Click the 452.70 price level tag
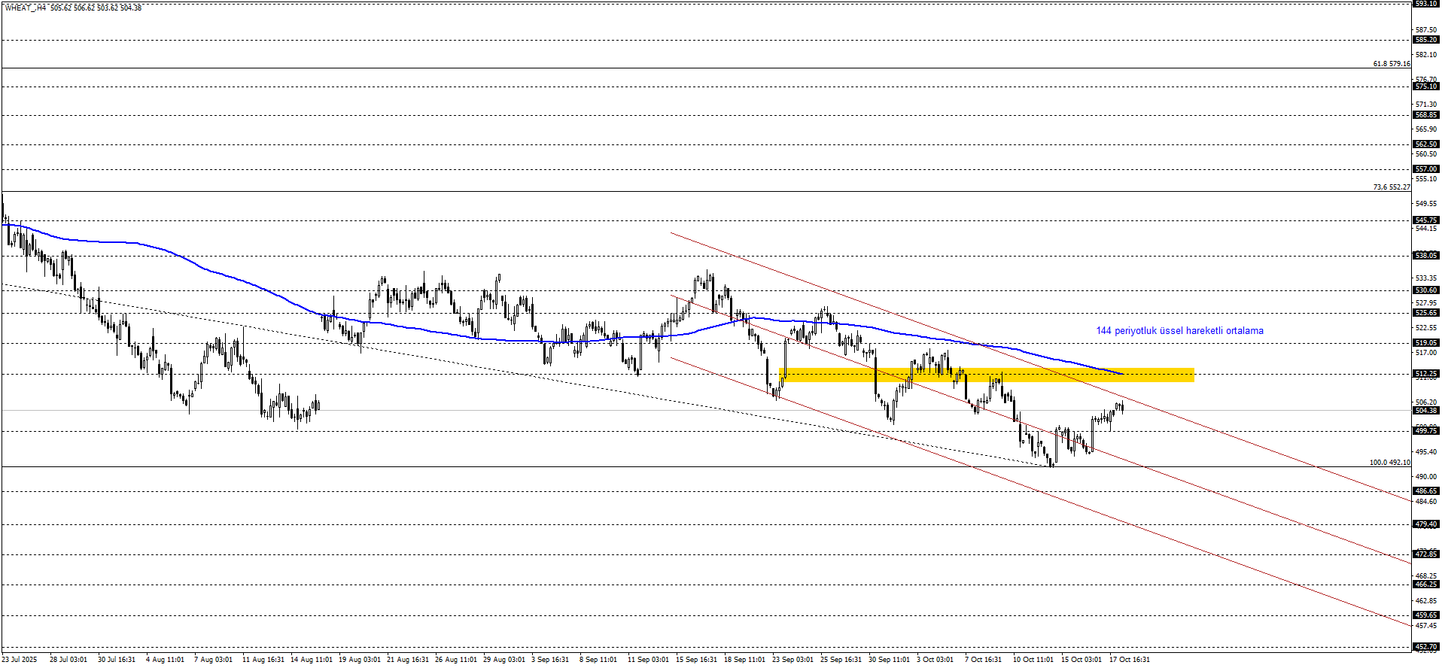 [x=1426, y=647]
